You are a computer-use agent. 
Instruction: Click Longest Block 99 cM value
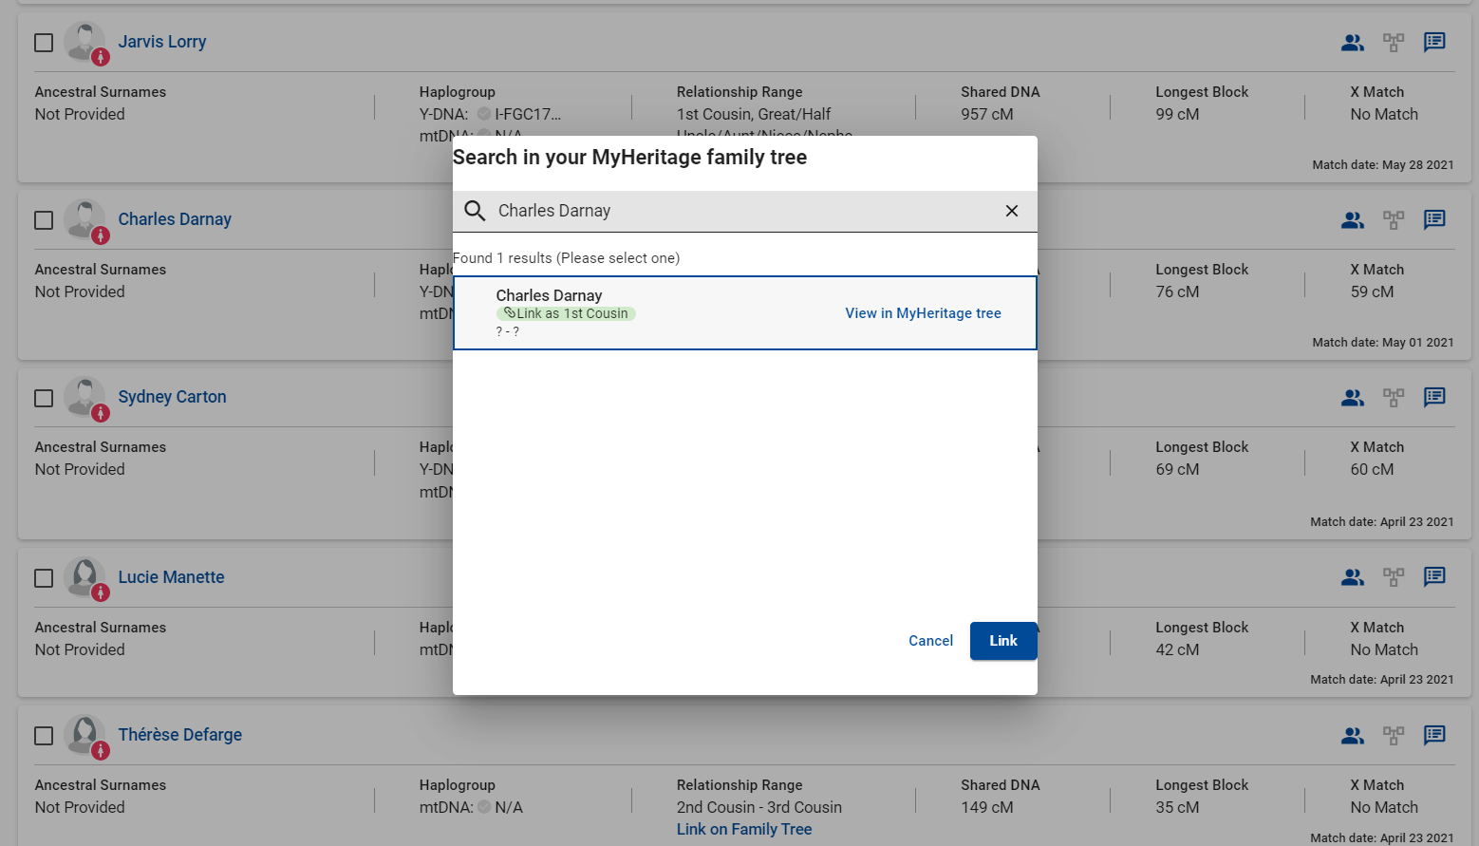pos(1177,114)
